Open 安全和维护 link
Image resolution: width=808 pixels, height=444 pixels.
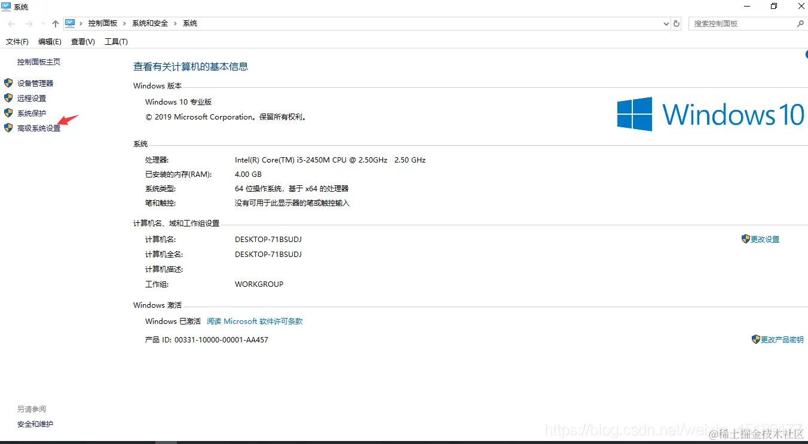click(x=35, y=424)
